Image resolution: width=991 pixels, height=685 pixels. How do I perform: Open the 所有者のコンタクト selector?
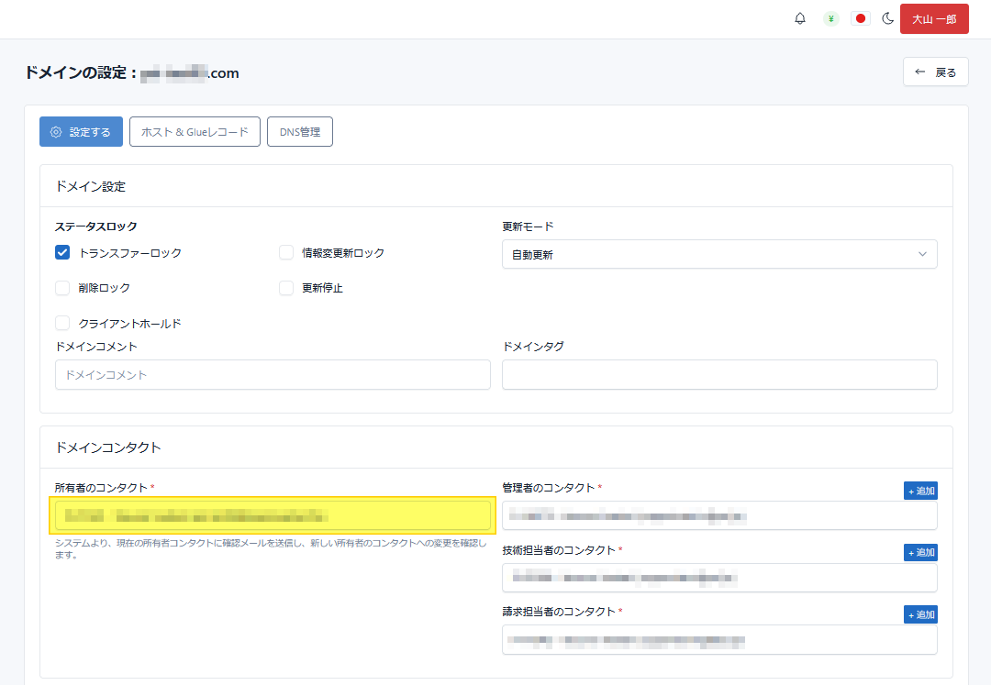pos(273,515)
